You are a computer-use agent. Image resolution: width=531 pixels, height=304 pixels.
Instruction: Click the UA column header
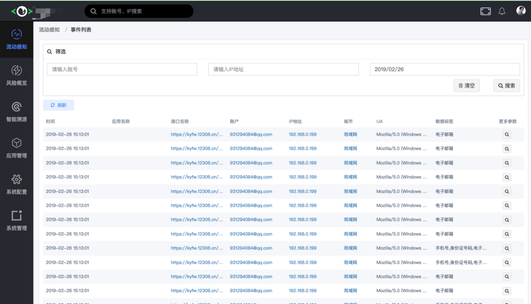tap(379, 121)
